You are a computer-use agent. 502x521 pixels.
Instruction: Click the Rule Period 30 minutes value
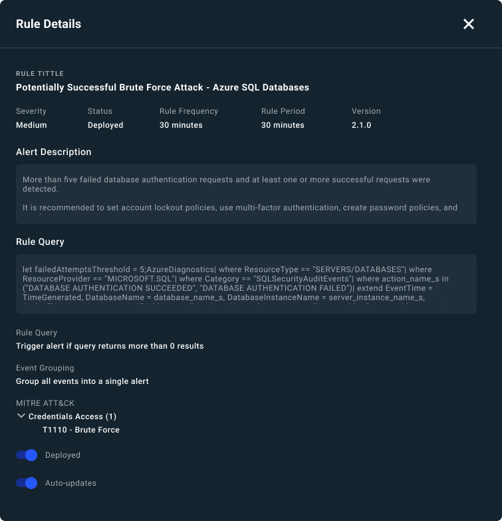click(283, 125)
